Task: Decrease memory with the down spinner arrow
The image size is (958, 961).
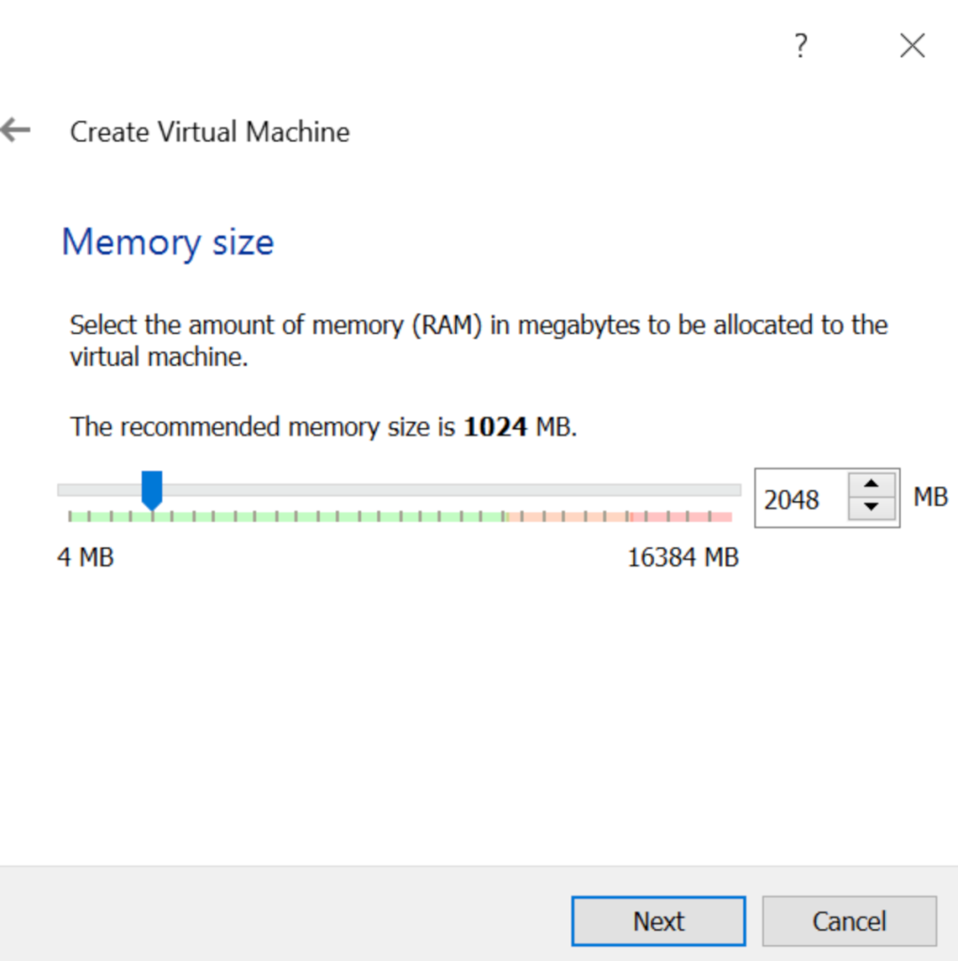Action: 872,508
